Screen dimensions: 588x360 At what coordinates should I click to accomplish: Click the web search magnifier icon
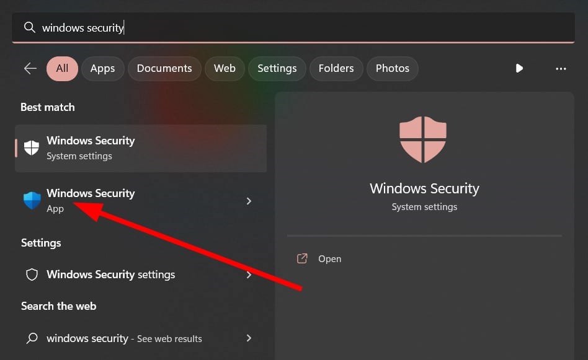pyautogui.click(x=32, y=338)
